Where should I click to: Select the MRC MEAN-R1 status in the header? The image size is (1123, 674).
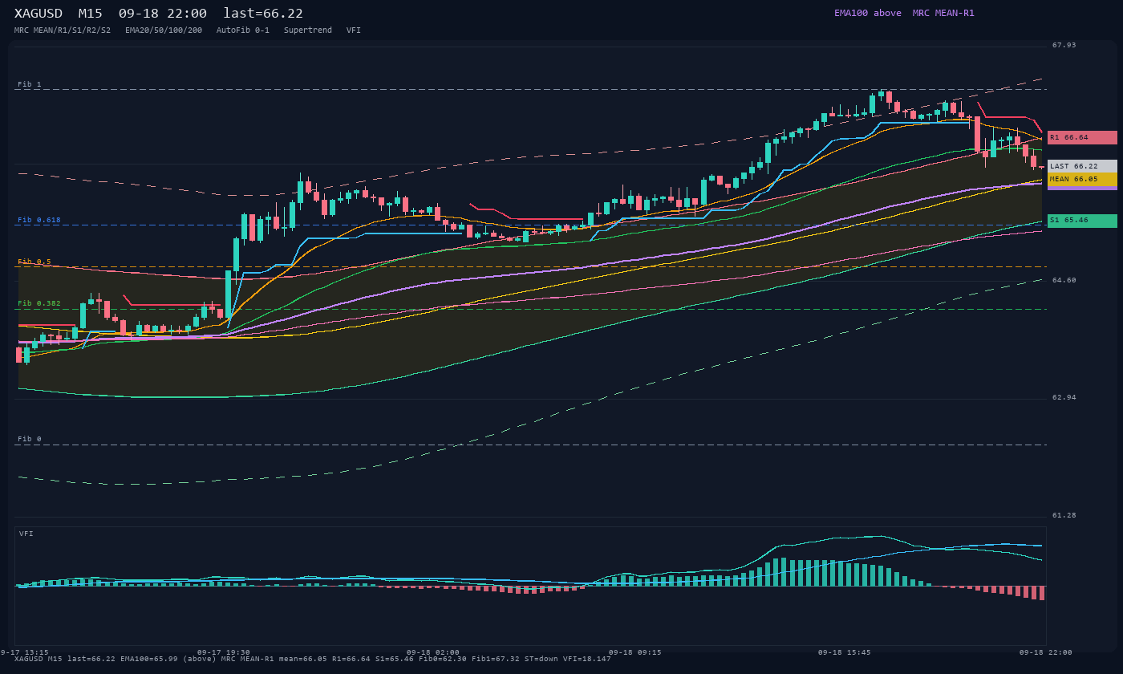point(943,13)
